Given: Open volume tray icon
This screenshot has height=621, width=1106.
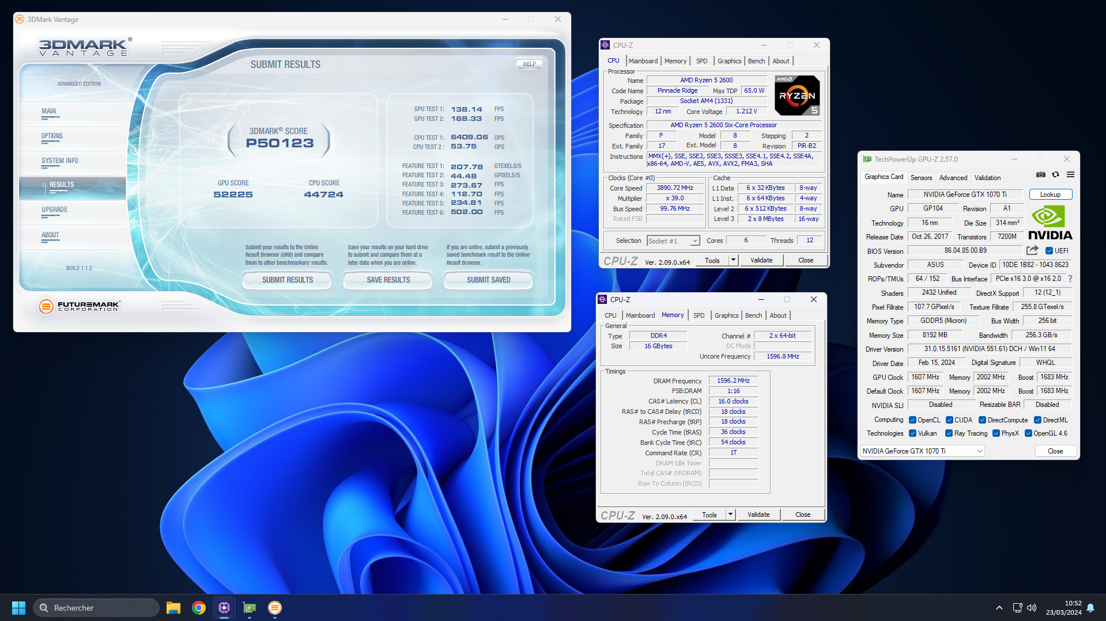Looking at the screenshot, I should 1032,608.
